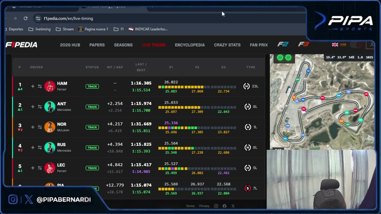This screenshot has width=381, height=214.
Task: Open the footer X icon
Action: coord(233,206)
